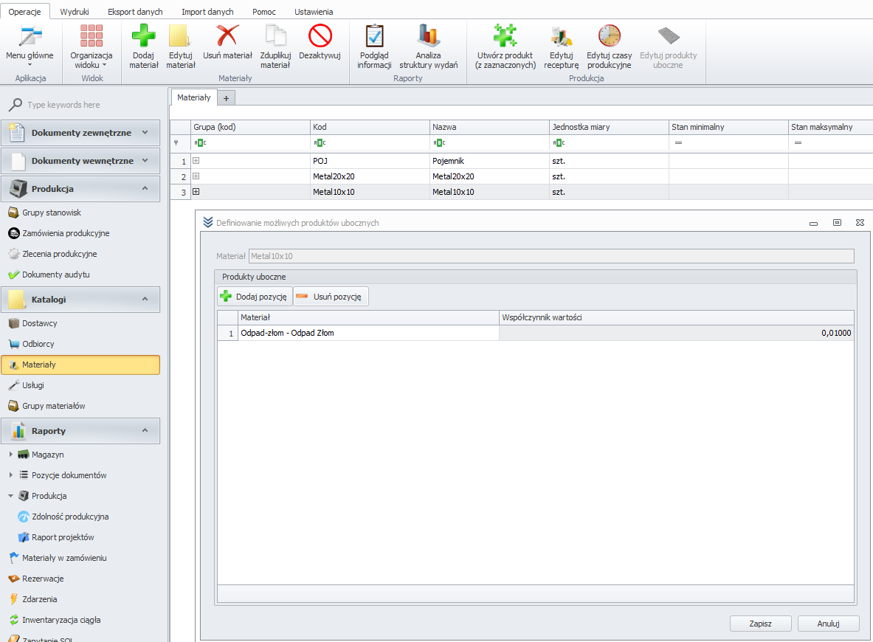
Task: Open Grupy materiałów
Action: point(53,406)
